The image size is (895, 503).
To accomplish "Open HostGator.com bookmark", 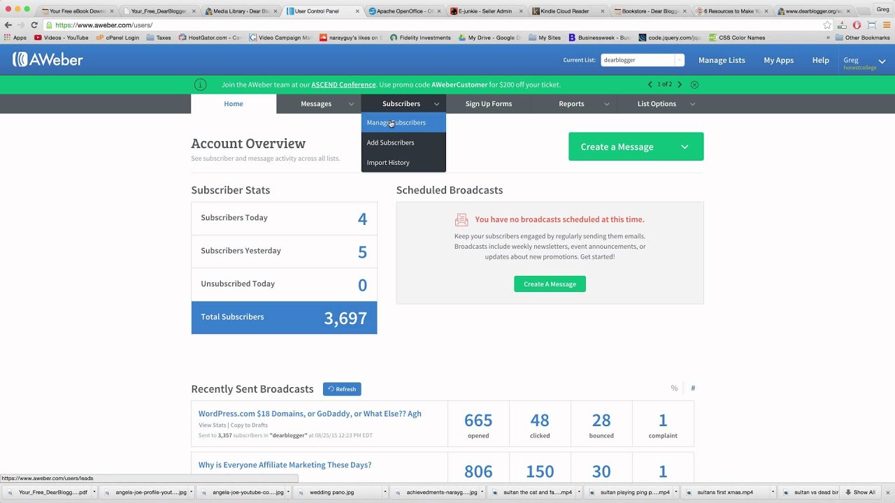I will pos(210,38).
